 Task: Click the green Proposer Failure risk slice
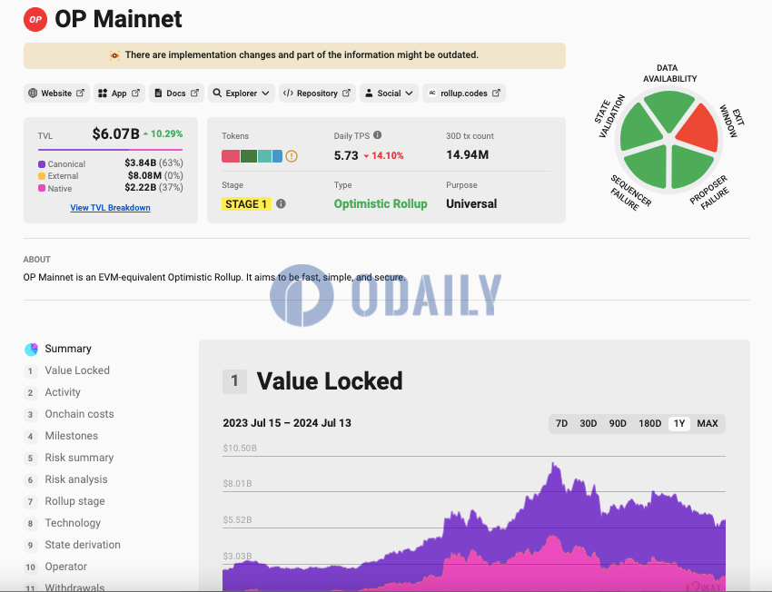[689, 167]
